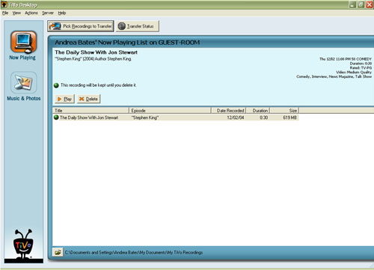Click Pick Recordings to Transfer button
This screenshot has height=270, width=374.
(81, 26)
